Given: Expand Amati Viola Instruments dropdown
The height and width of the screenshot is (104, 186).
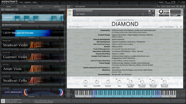Looking at the screenshot, I should tap(62, 73).
